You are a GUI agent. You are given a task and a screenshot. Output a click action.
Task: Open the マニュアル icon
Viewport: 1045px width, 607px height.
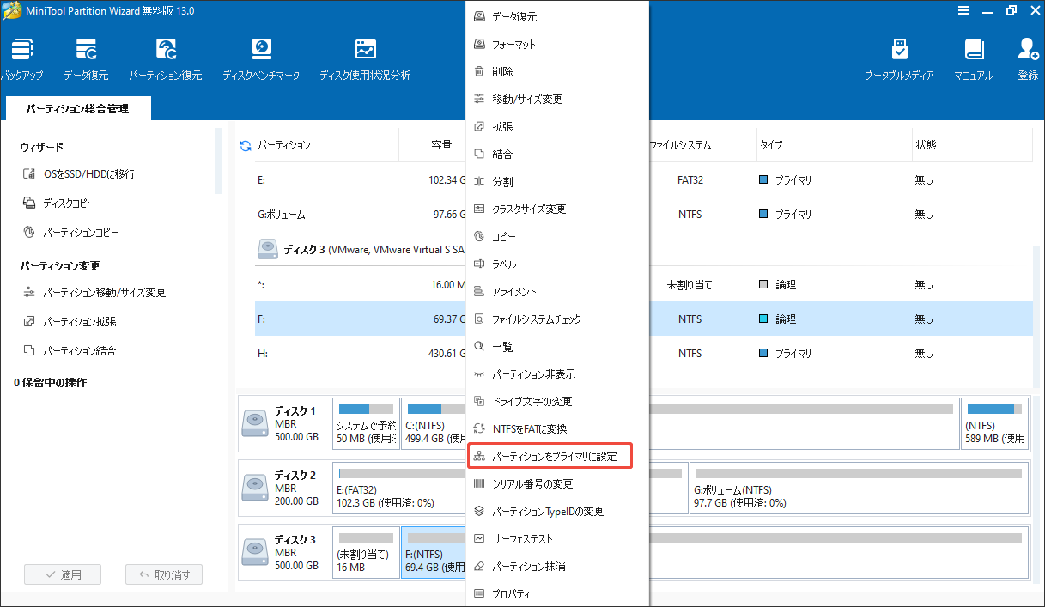pyautogui.click(x=973, y=58)
